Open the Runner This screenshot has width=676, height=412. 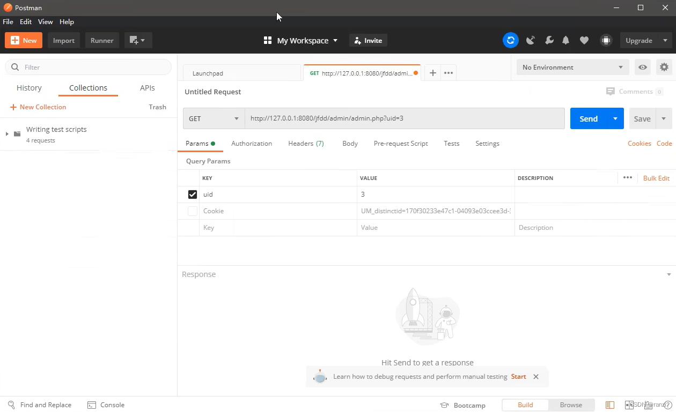pos(102,40)
